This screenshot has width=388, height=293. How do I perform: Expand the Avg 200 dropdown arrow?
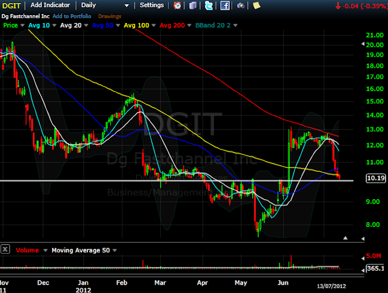[x=189, y=25]
